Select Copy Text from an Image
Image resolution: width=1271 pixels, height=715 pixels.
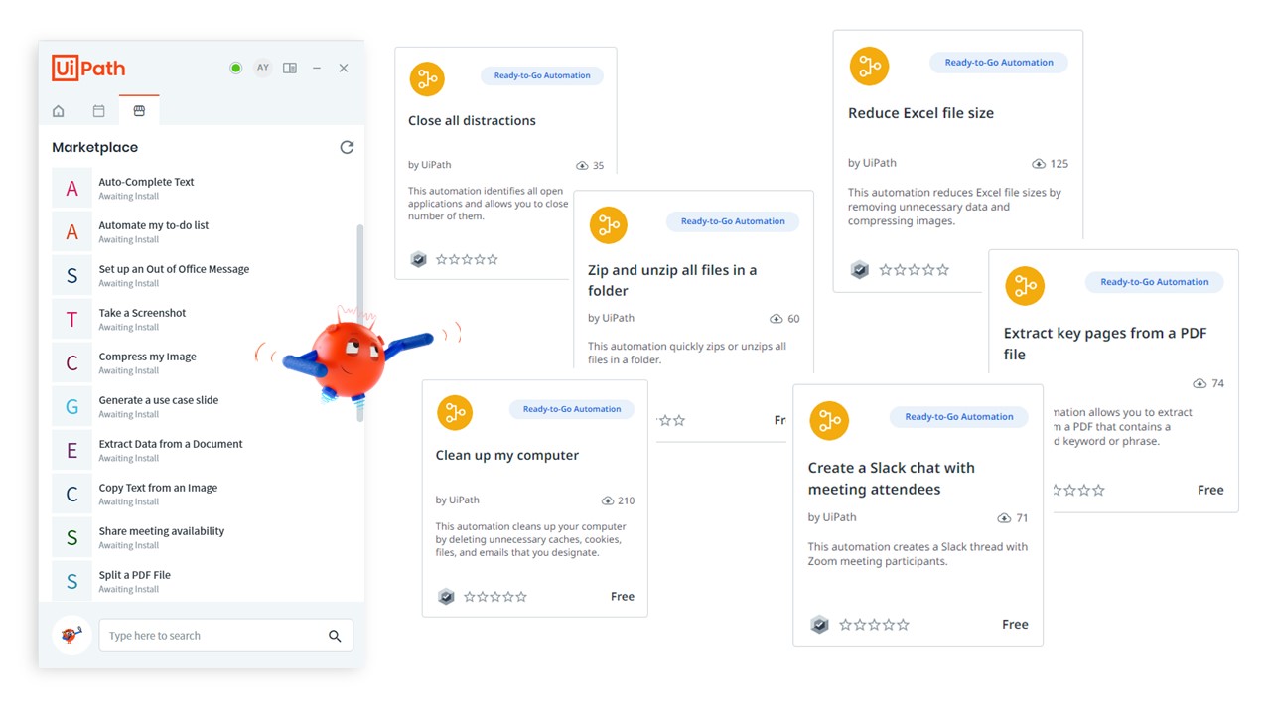[x=204, y=495]
